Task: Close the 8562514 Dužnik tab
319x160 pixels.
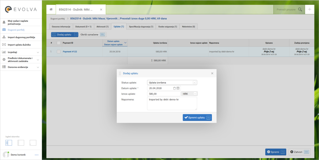Action: click(x=101, y=10)
